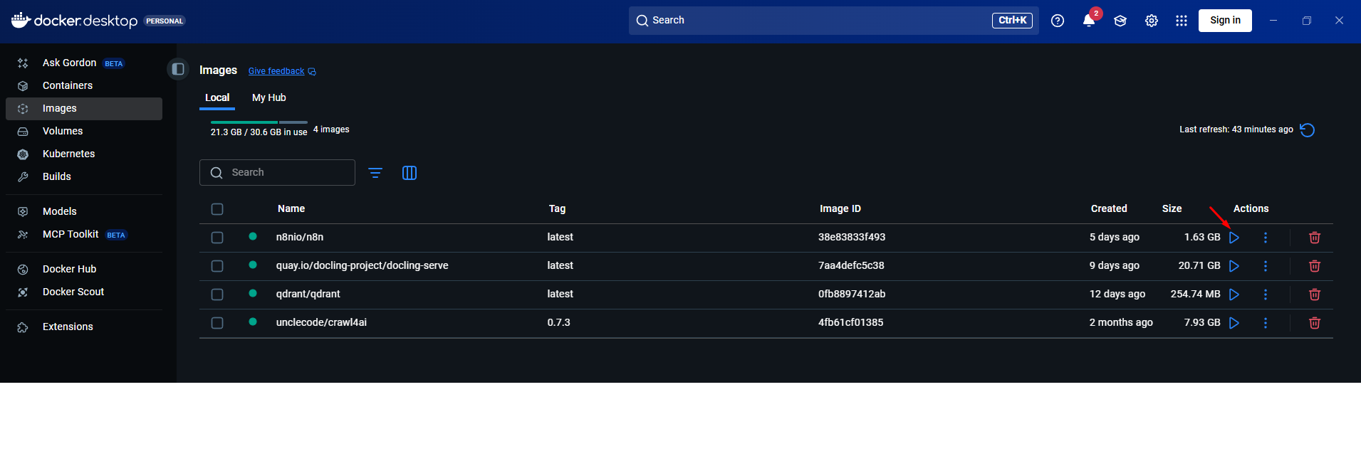Open Docker Scout in the sidebar

click(x=84, y=292)
